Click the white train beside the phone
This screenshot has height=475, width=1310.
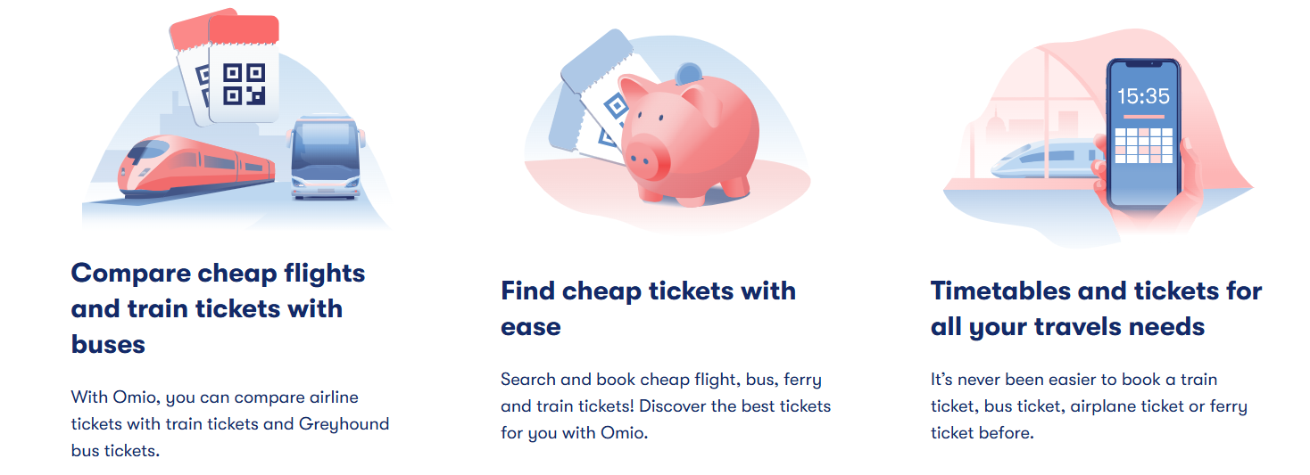tap(1046, 160)
